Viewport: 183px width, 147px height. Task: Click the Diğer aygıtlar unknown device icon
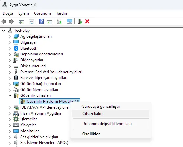pos(16,60)
